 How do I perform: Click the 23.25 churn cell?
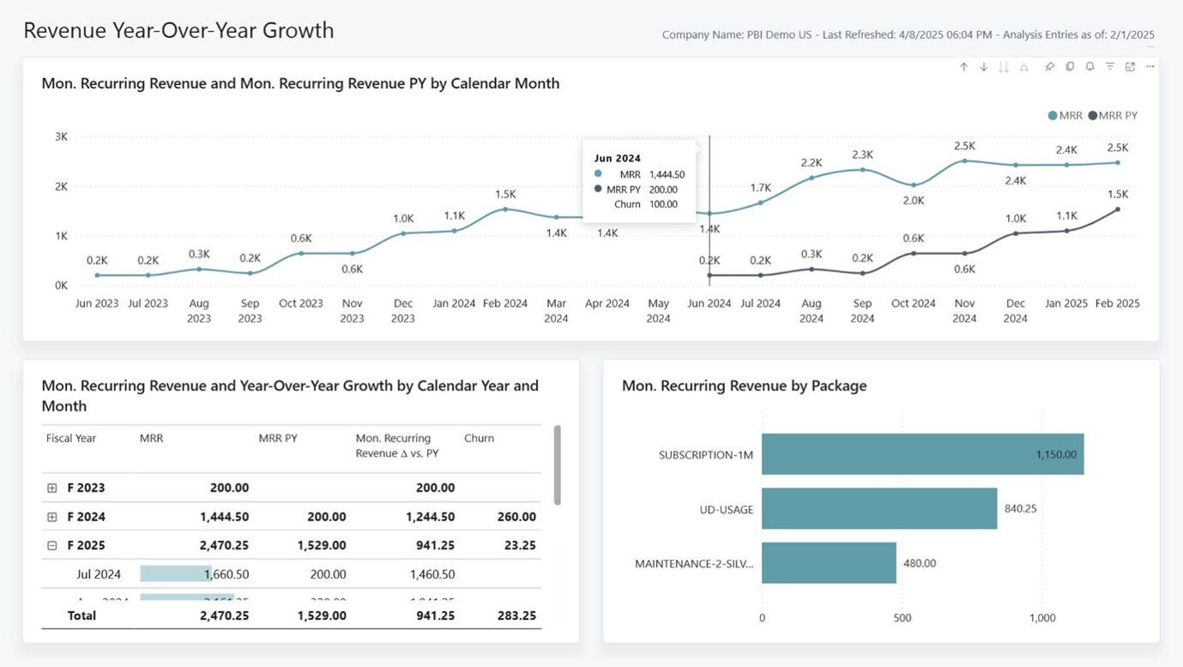pyautogui.click(x=521, y=545)
